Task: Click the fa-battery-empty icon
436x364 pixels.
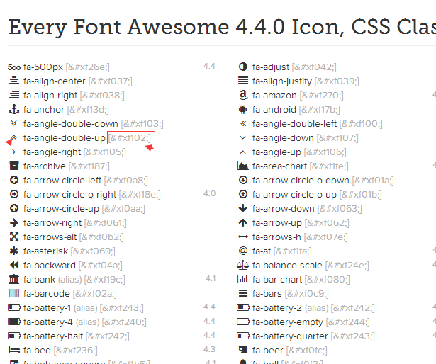Action: (243, 322)
